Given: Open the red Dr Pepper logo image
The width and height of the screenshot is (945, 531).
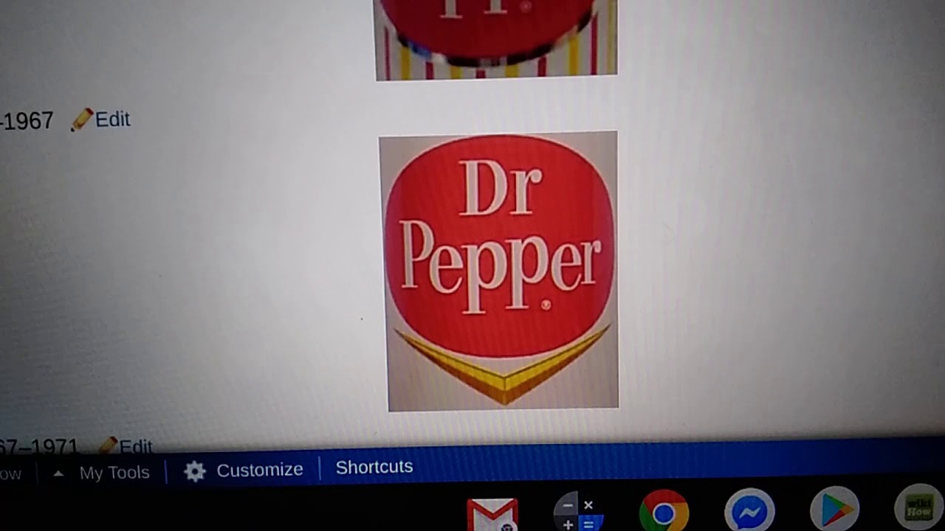Looking at the screenshot, I should click(x=499, y=271).
